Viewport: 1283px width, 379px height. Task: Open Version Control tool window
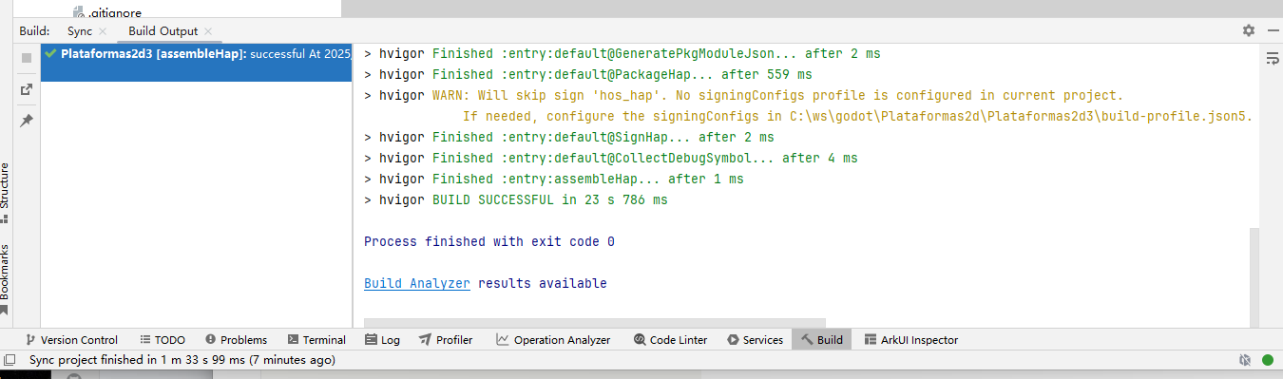pos(72,339)
